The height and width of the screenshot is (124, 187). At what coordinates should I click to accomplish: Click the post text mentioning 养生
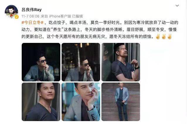tap(99, 29)
